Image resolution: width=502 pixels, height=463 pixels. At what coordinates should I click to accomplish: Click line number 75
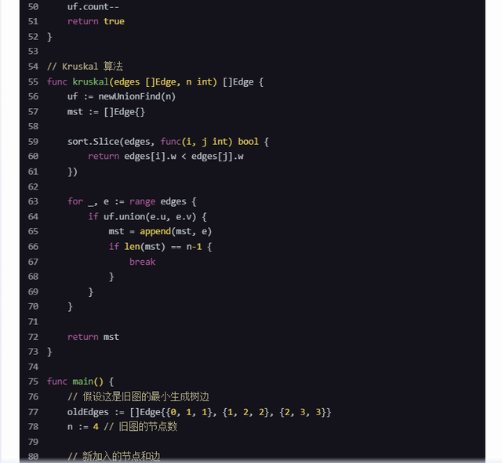33,382
